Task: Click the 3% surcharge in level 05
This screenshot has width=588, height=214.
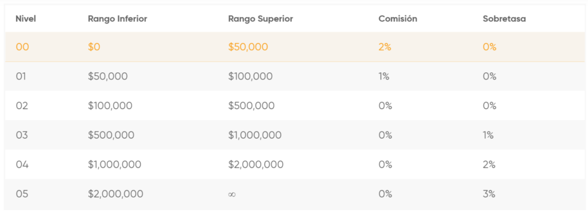Action: click(489, 194)
